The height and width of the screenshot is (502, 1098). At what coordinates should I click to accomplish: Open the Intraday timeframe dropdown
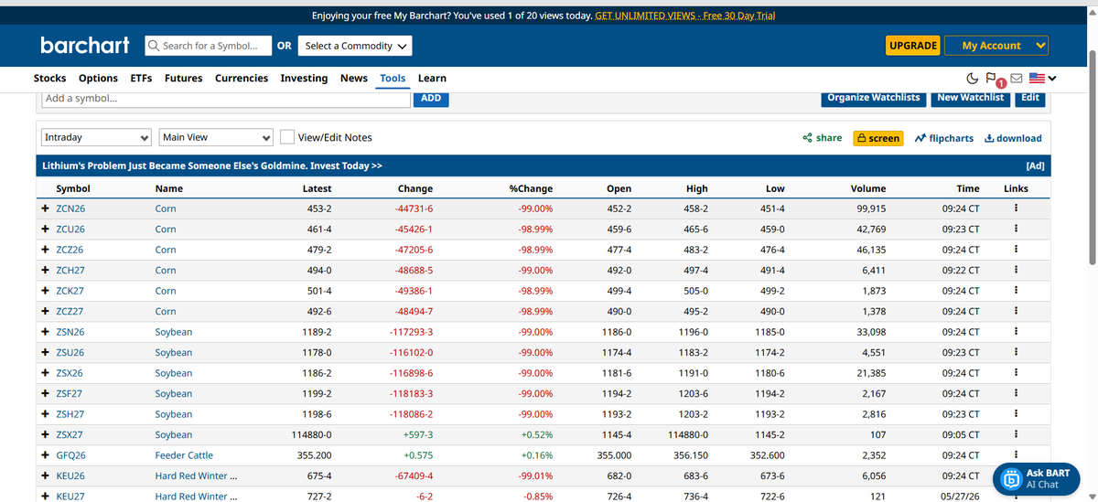coord(97,137)
